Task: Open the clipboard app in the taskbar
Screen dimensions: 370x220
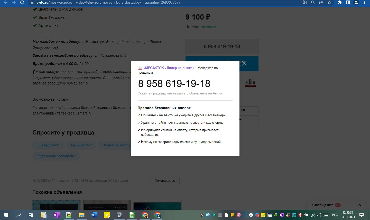Action: tap(44, 215)
